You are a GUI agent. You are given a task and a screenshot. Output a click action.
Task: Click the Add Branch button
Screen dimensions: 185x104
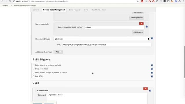pos(138,32)
